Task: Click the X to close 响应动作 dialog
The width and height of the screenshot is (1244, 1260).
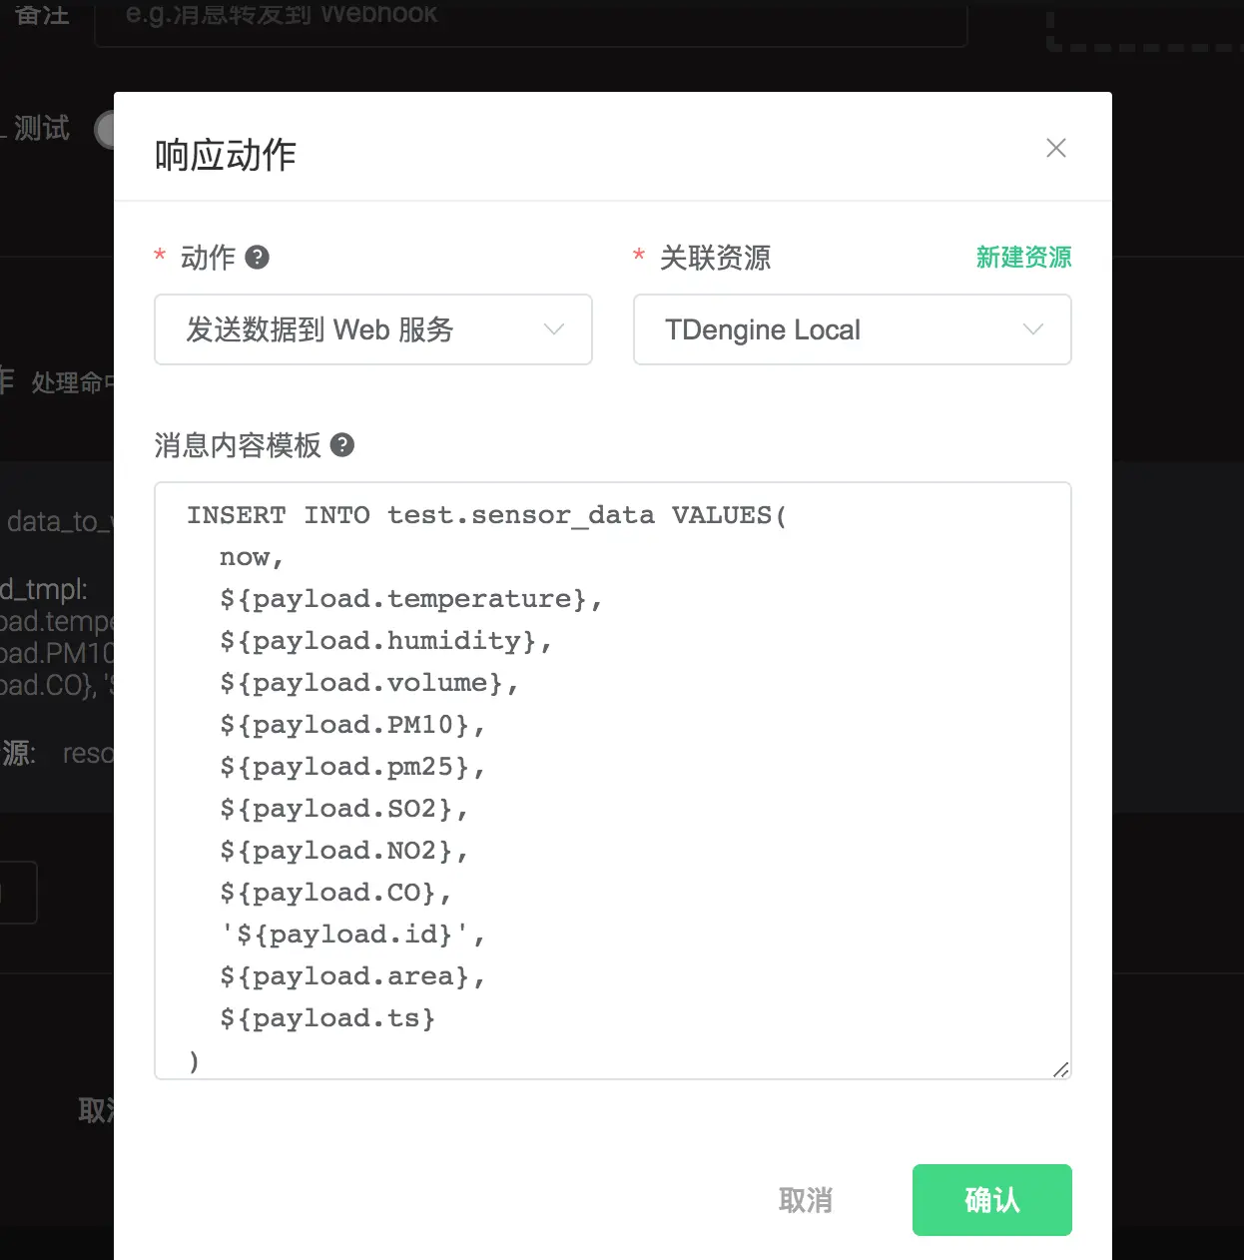Action: [x=1055, y=147]
